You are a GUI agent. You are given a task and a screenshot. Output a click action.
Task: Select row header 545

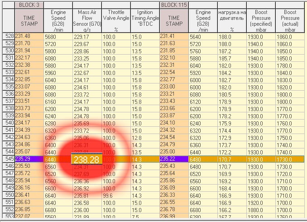pos(9,159)
